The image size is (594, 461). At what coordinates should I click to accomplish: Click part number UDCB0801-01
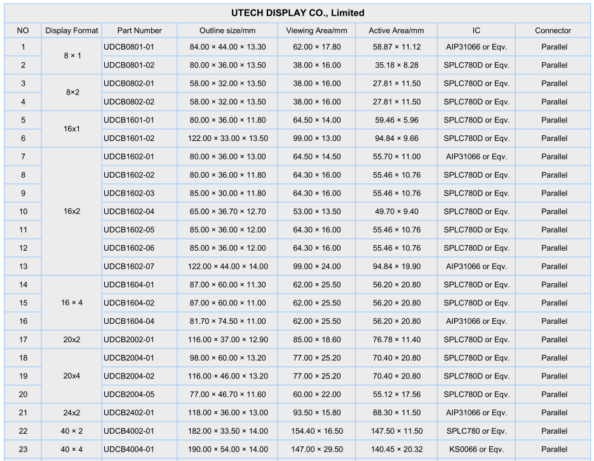click(129, 47)
